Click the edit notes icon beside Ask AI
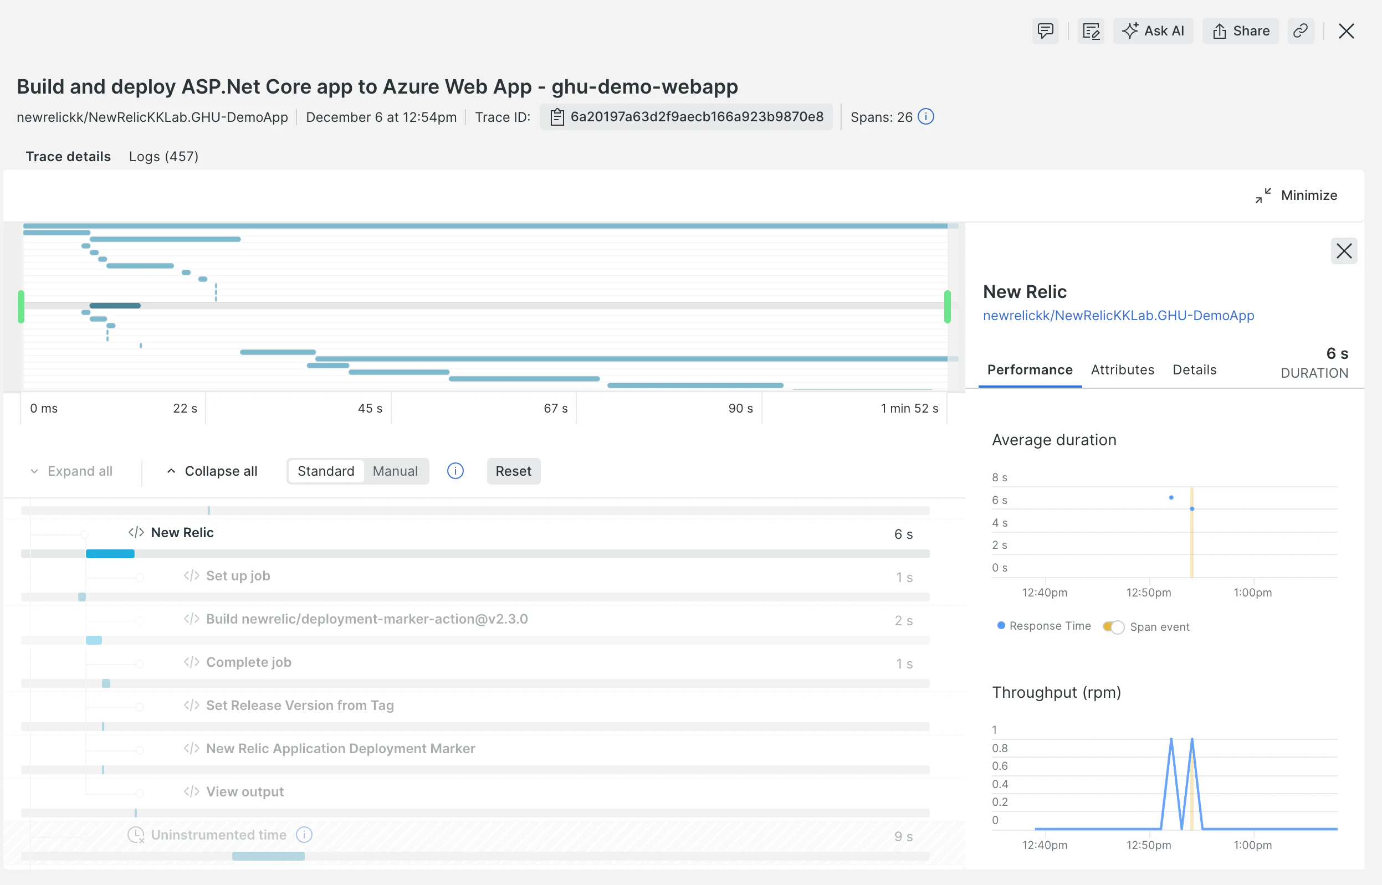 tap(1091, 31)
